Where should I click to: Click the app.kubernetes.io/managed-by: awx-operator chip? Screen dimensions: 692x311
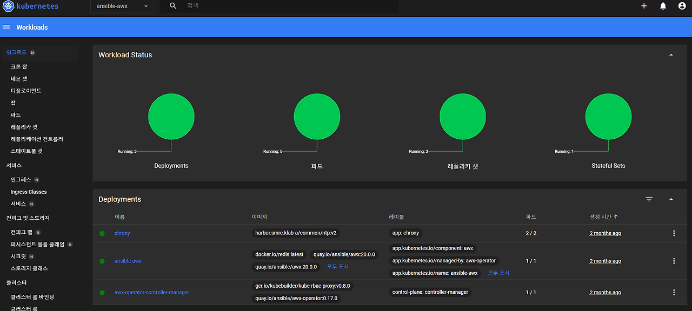[444, 261]
